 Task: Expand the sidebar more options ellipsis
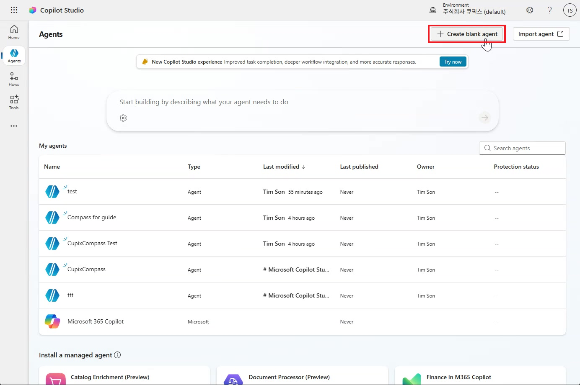14,126
